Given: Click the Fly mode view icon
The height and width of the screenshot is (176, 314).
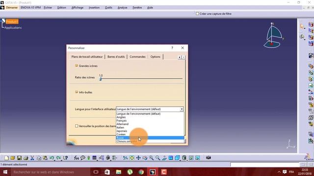Looking at the screenshot, I should [126, 158].
